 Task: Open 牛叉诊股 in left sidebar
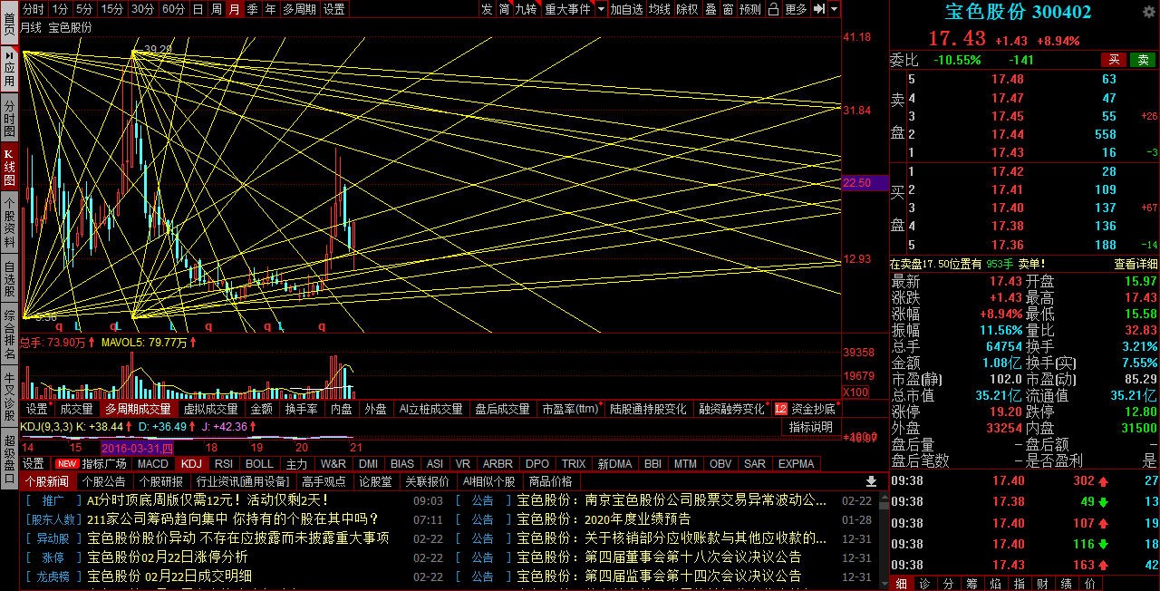[x=9, y=396]
